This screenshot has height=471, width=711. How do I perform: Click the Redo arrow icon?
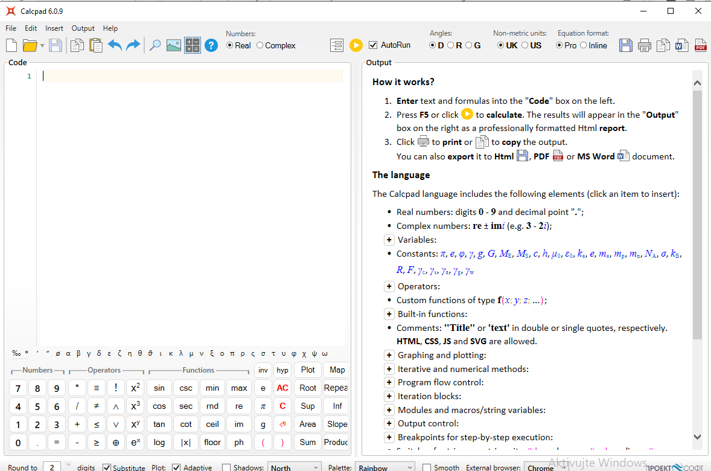pos(133,45)
